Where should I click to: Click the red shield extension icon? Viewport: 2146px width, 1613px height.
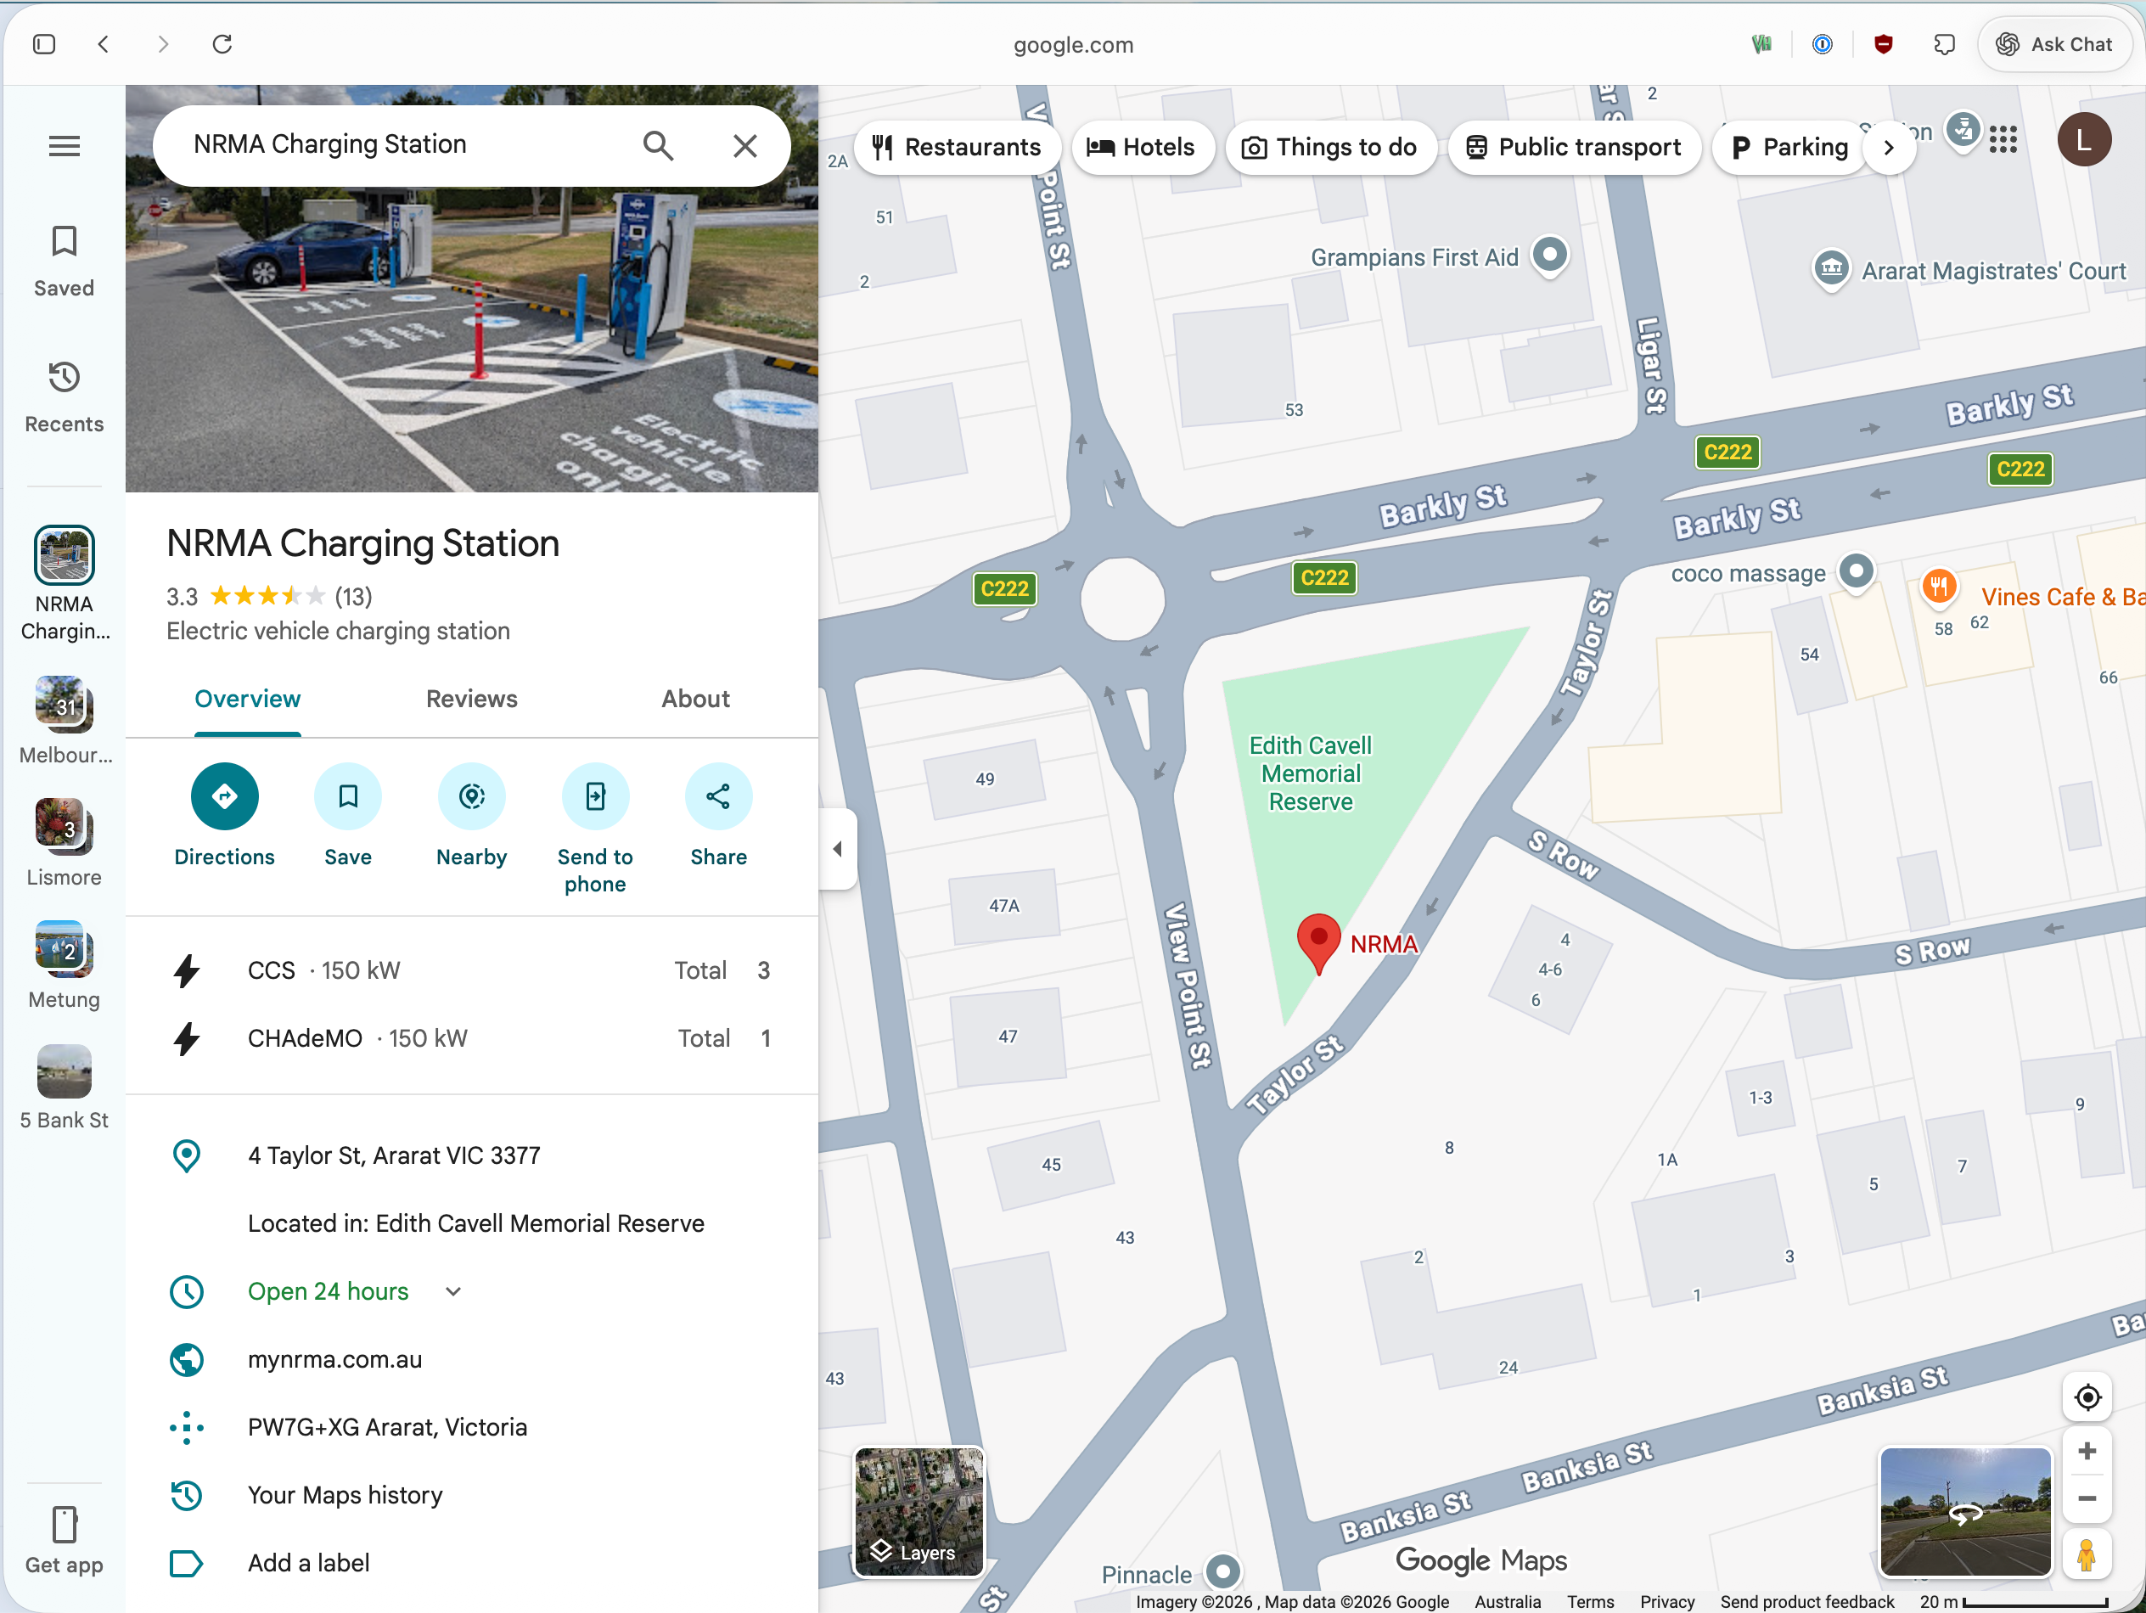point(1883,43)
